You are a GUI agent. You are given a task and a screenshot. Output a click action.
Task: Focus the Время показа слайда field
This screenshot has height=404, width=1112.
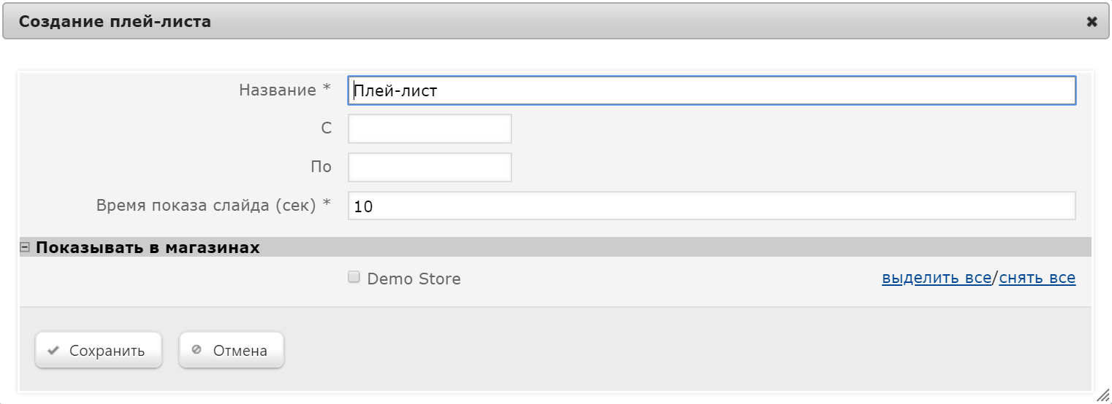coord(712,206)
